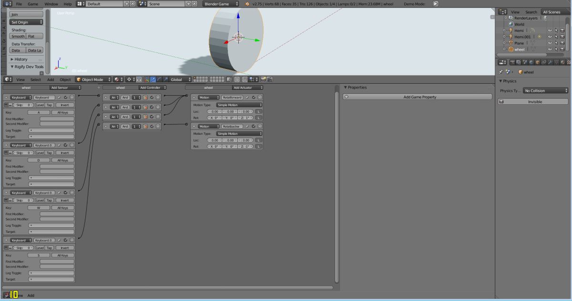Image resolution: width=572 pixels, height=301 pixels.
Task: Hide the wheel object with eye icon
Action: tap(550, 49)
